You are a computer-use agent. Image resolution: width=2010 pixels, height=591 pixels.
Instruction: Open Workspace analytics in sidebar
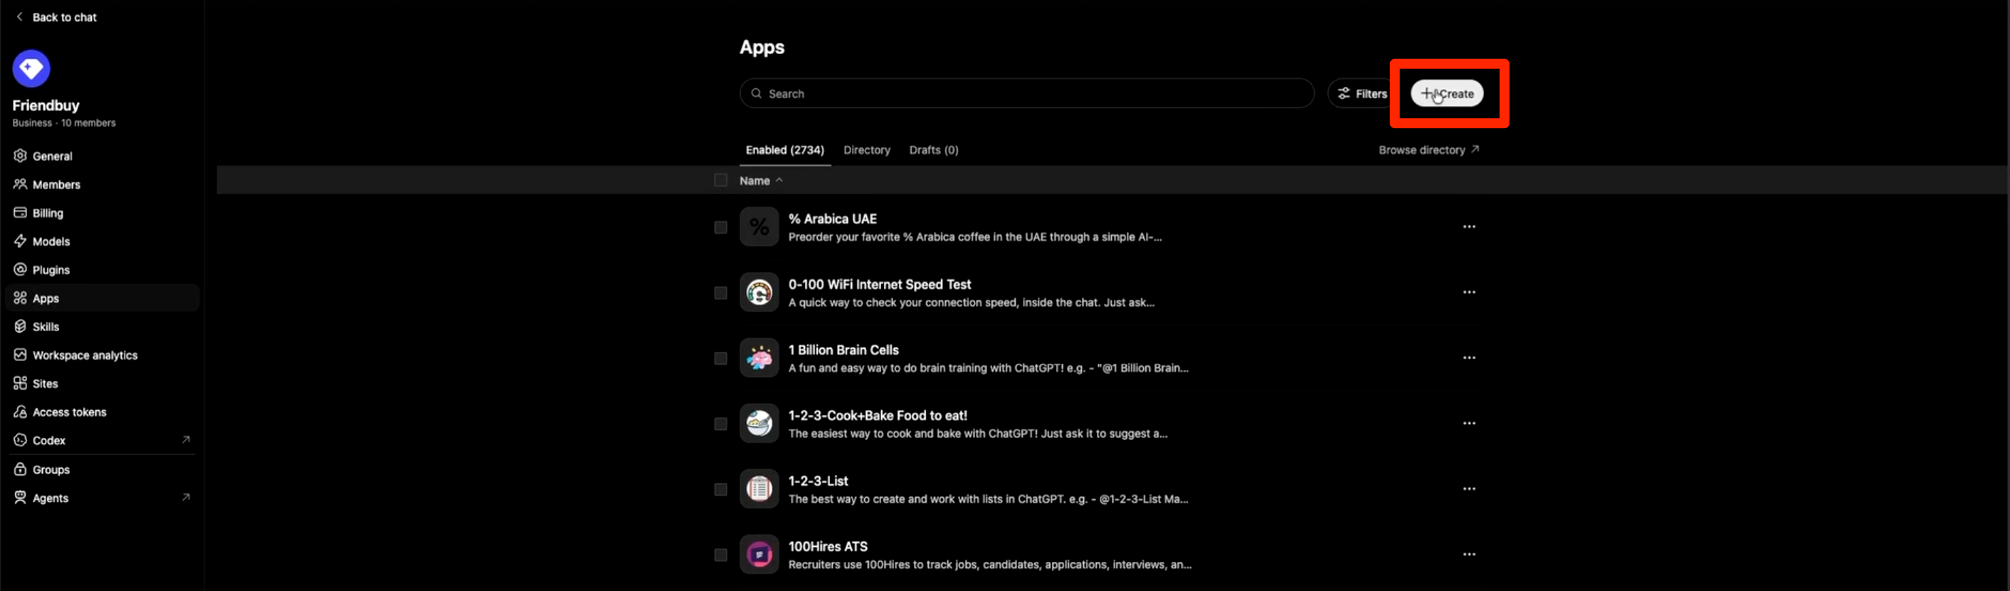pos(102,355)
